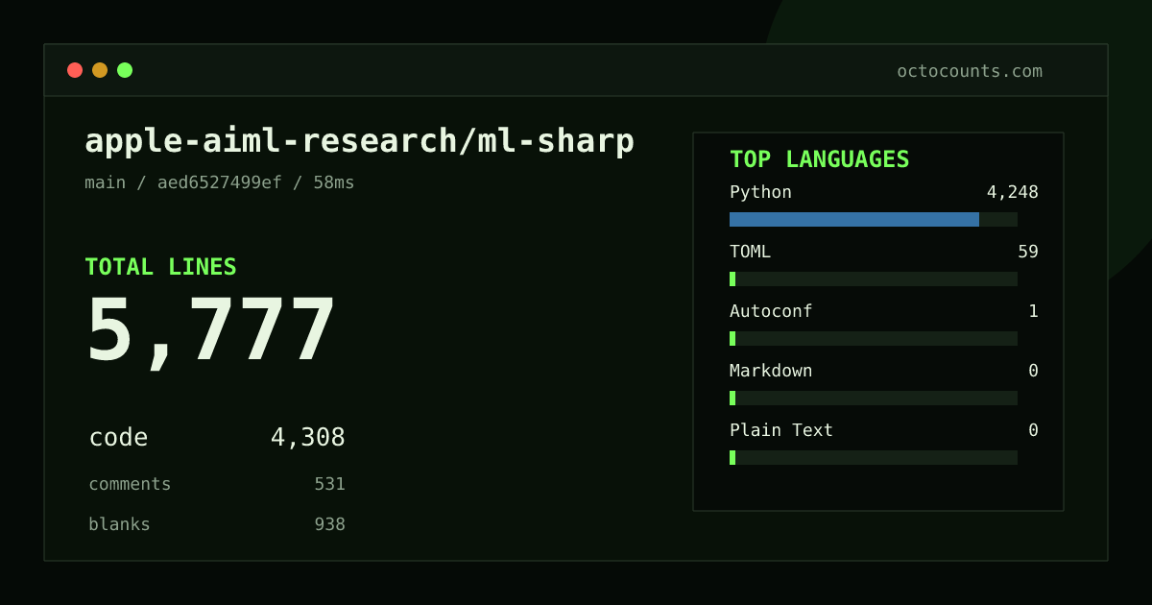Select the 531 comments count

point(329,484)
